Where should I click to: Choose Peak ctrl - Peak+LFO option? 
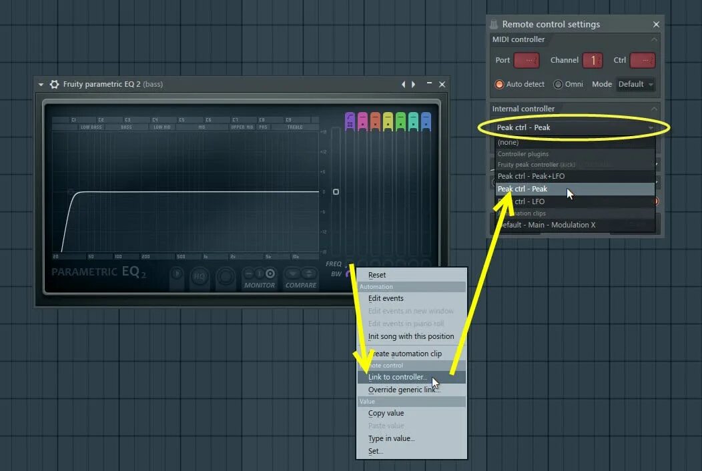coord(575,176)
